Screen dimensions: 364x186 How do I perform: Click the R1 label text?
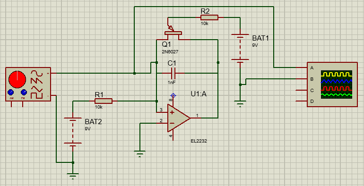(x=99, y=94)
